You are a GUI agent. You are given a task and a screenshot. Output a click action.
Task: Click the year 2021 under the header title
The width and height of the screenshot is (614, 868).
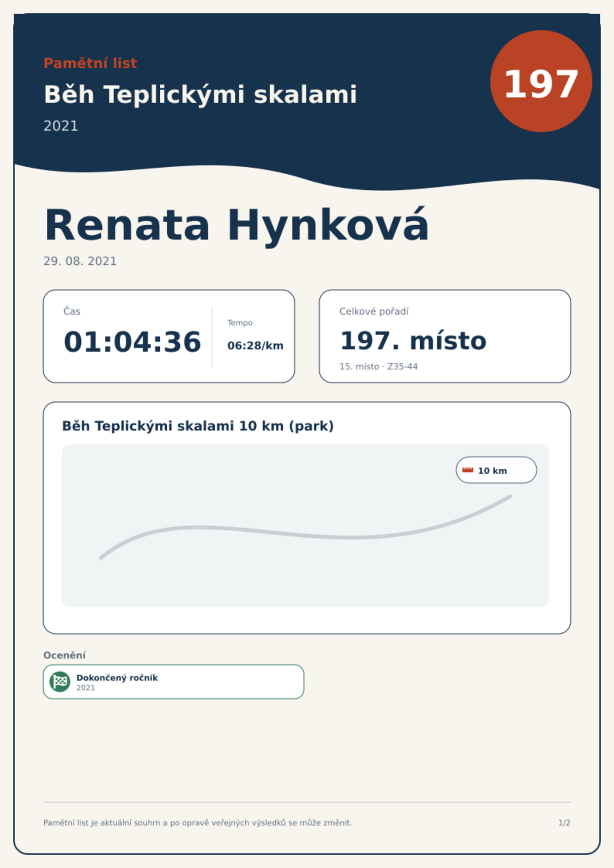[61, 126]
